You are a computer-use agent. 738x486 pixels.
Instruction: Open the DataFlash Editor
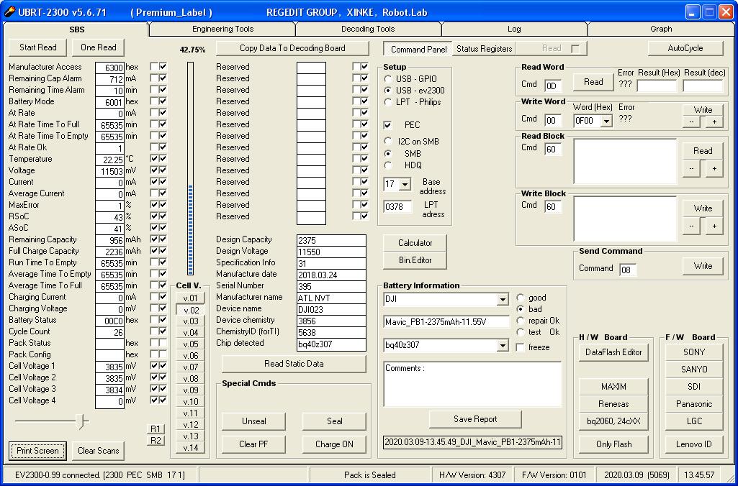pos(613,352)
